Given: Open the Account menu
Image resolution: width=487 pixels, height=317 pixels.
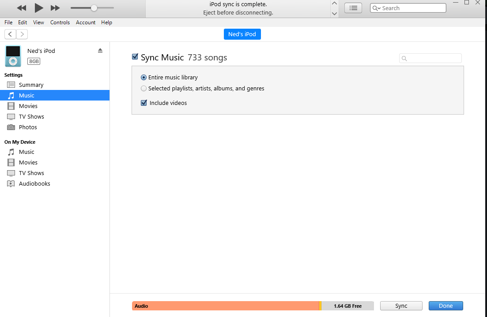Looking at the screenshot, I should pyautogui.click(x=86, y=22).
